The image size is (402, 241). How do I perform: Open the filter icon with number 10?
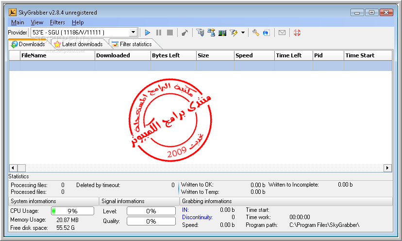pyautogui.click(x=200, y=33)
